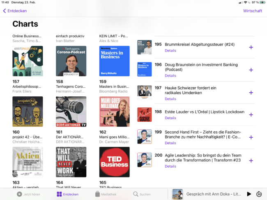The image size is (267, 200).
Task: Open now playing artwork in mini player
Action: click(x=177, y=194)
